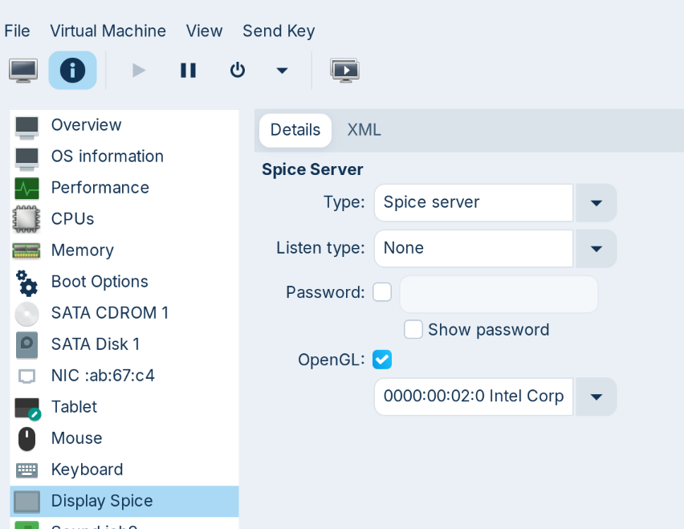
Task: Enable the Password checkbox
Action: click(x=382, y=292)
